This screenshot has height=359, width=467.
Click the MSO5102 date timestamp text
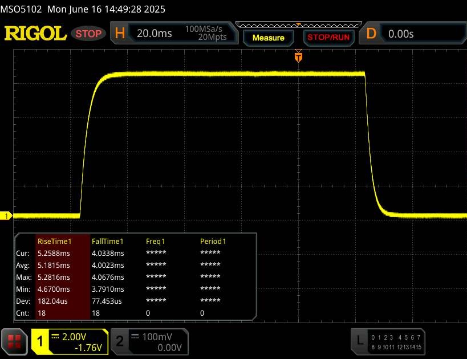[x=83, y=9]
